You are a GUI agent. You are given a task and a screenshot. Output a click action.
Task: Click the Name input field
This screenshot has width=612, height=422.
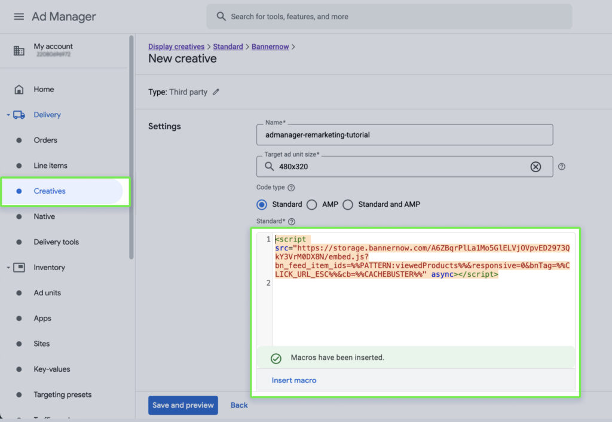pyautogui.click(x=405, y=134)
